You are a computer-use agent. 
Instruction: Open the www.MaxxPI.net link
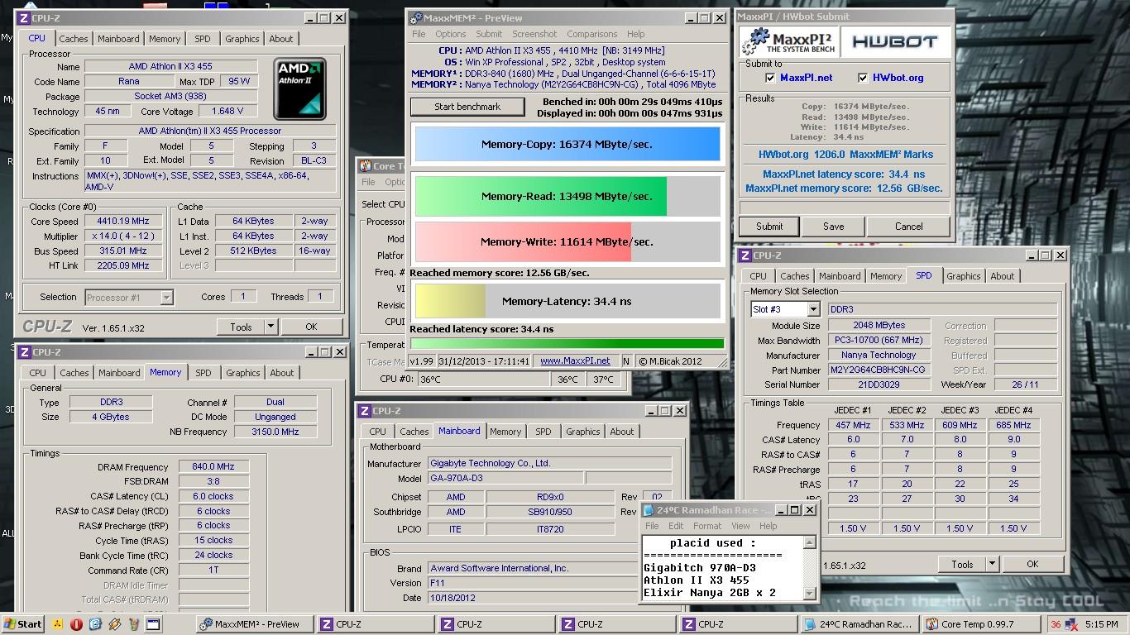tap(575, 360)
